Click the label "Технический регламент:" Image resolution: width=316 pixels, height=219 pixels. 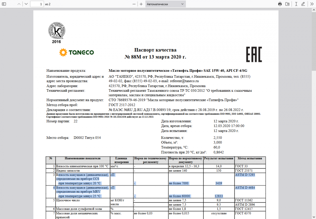(66, 91)
